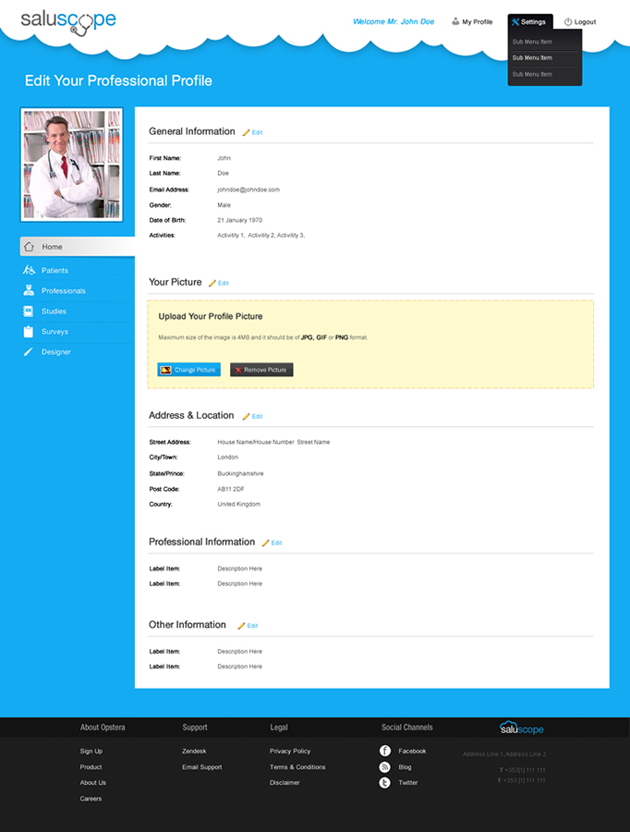The image size is (630, 832).
Task: Click the red X on Remove Picture
Action: 238,370
